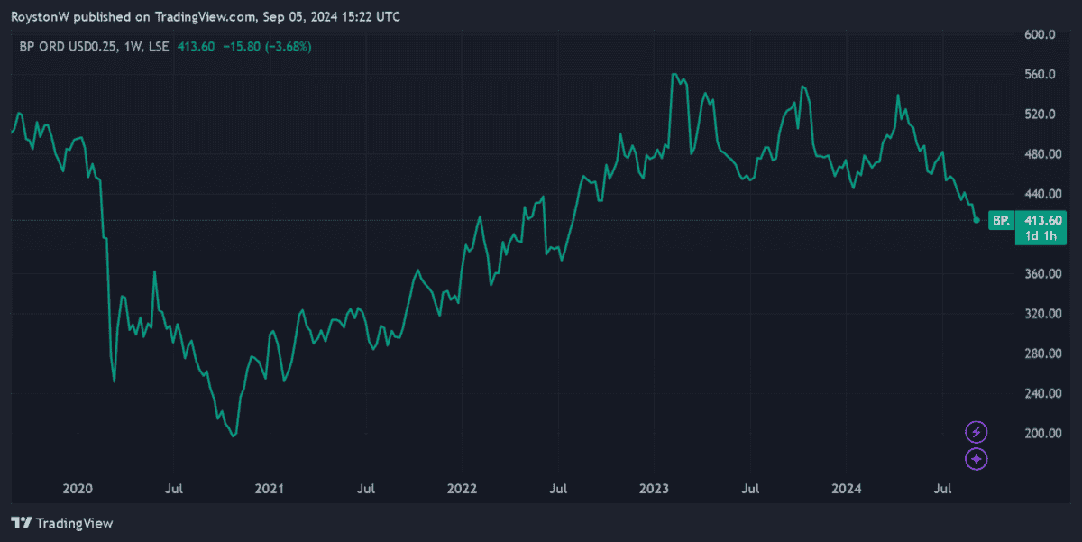
Task: Click the purple sparkle star icon
Action: coord(977,459)
